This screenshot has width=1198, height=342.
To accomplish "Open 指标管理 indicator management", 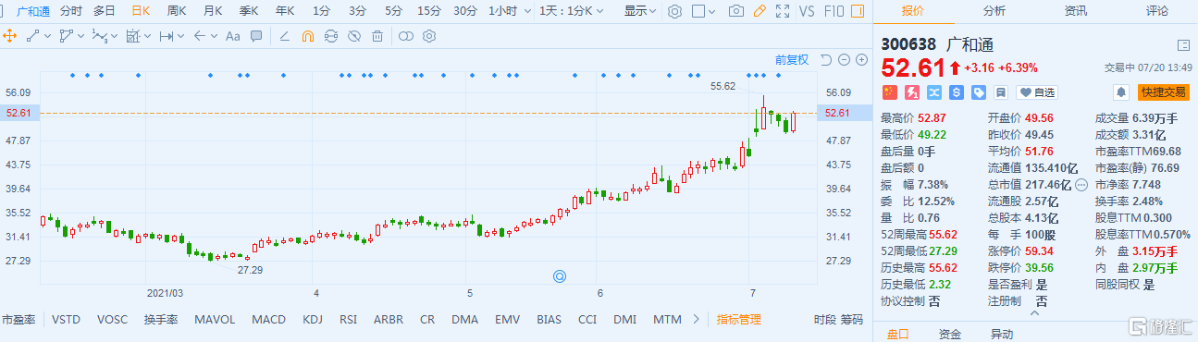I will coord(738,320).
